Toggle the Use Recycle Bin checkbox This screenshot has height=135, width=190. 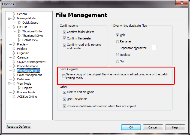(64, 99)
